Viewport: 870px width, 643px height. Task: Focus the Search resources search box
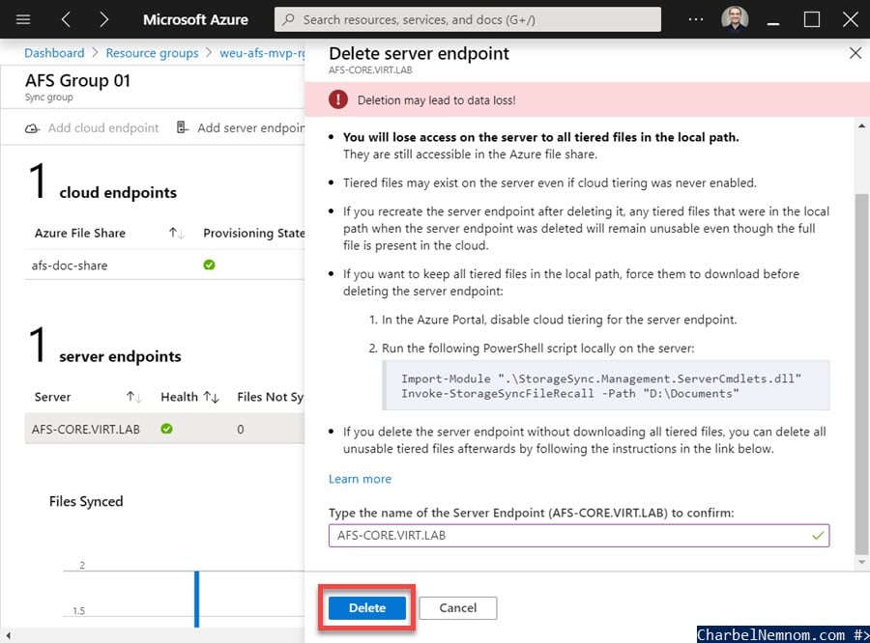point(467,20)
